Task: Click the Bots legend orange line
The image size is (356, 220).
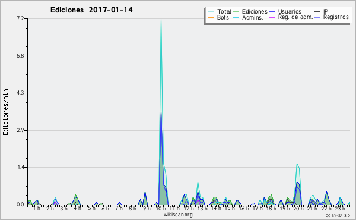Action: click(211, 17)
